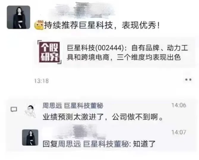The height and width of the screenshot is (160, 199).
Task: Open the two-dot like and comment menu
Action: 188,80
